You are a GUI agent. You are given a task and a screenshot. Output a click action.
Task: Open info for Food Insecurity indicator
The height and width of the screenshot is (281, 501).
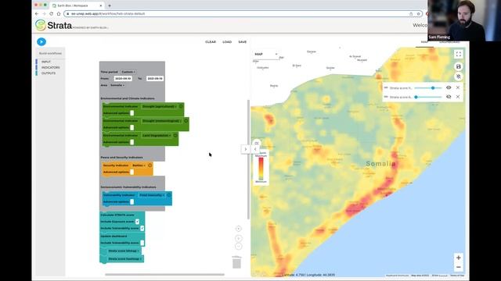[169, 194]
